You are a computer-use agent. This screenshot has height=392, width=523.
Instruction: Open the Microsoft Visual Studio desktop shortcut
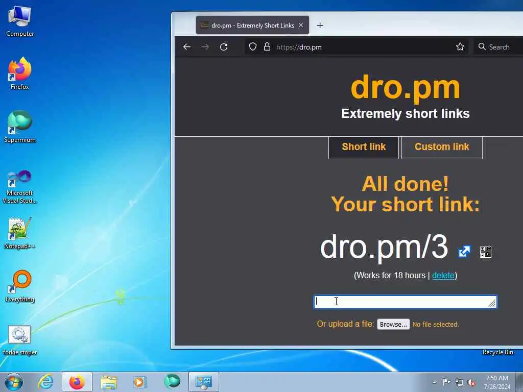point(20,187)
